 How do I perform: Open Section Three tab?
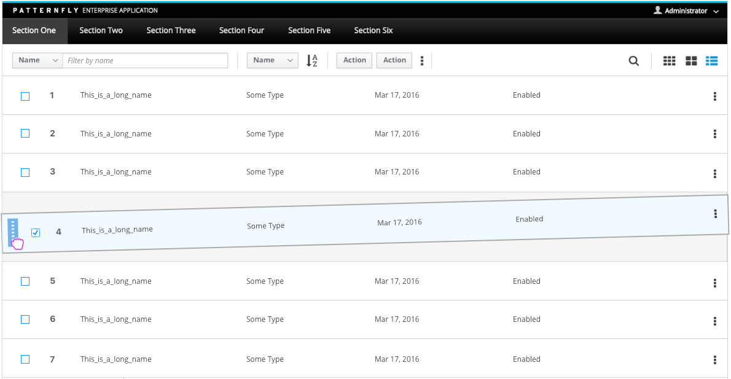pyautogui.click(x=171, y=30)
